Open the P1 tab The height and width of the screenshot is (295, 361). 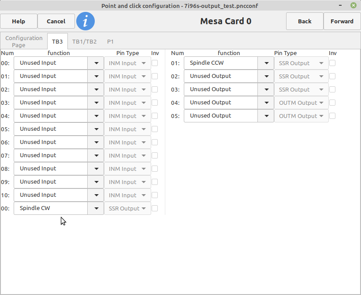(x=110, y=42)
